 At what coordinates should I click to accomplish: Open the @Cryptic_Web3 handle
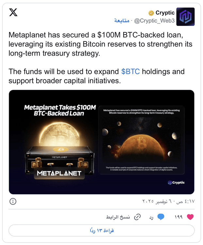(x=154, y=21)
